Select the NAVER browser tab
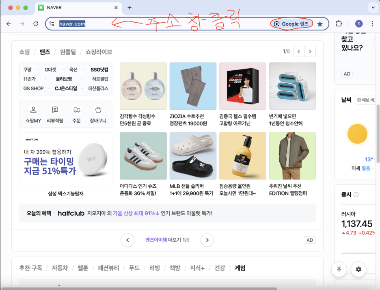The image size is (380, 290). click(x=78, y=8)
